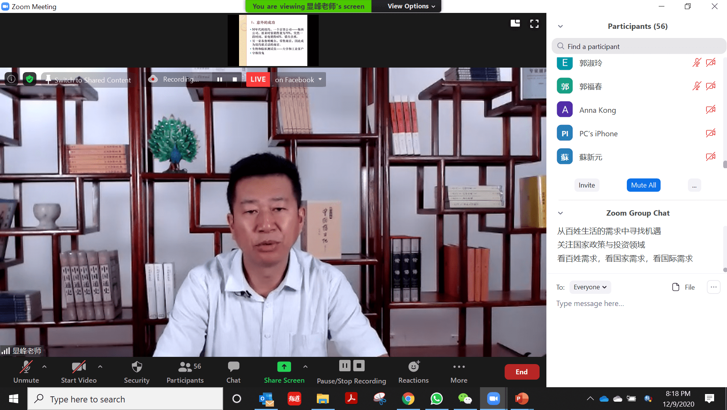Click the participants list scrollbar

(x=725, y=164)
